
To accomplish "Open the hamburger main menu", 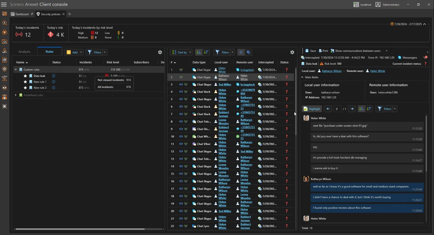I will point(4,4).
